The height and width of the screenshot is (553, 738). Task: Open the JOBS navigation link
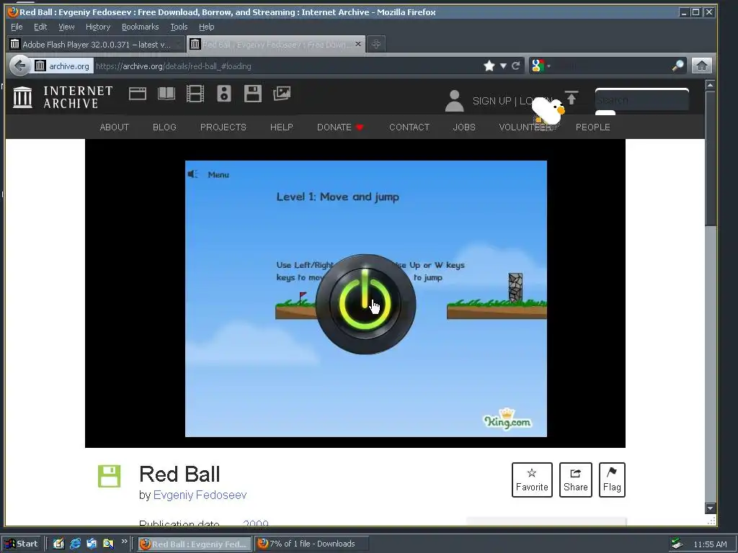pyautogui.click(x=464, y=127)
